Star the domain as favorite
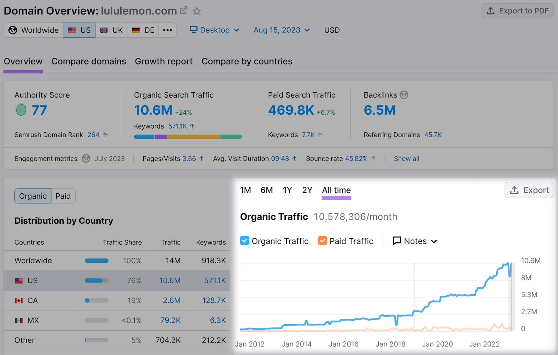Viewport: 558px width, 355px height. click(x=197, y=11)
